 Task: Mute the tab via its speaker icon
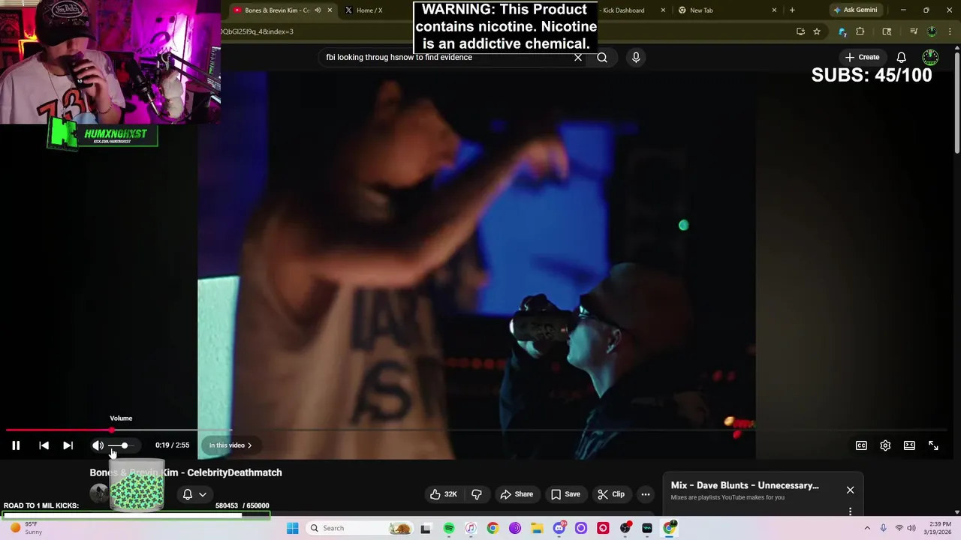(318, 10)
